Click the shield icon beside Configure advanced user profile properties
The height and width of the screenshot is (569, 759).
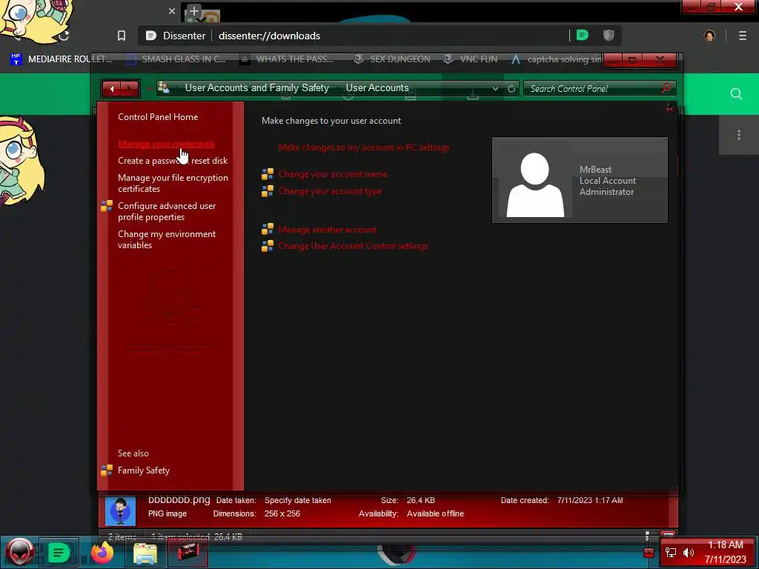click(107, 206)
